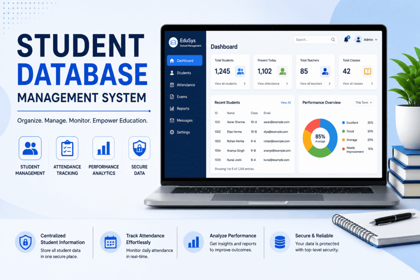This screenshot has width=420, height=280.
Task: Click the green Good legend dot
Action: pyautogui.click(x=343, y=131)
